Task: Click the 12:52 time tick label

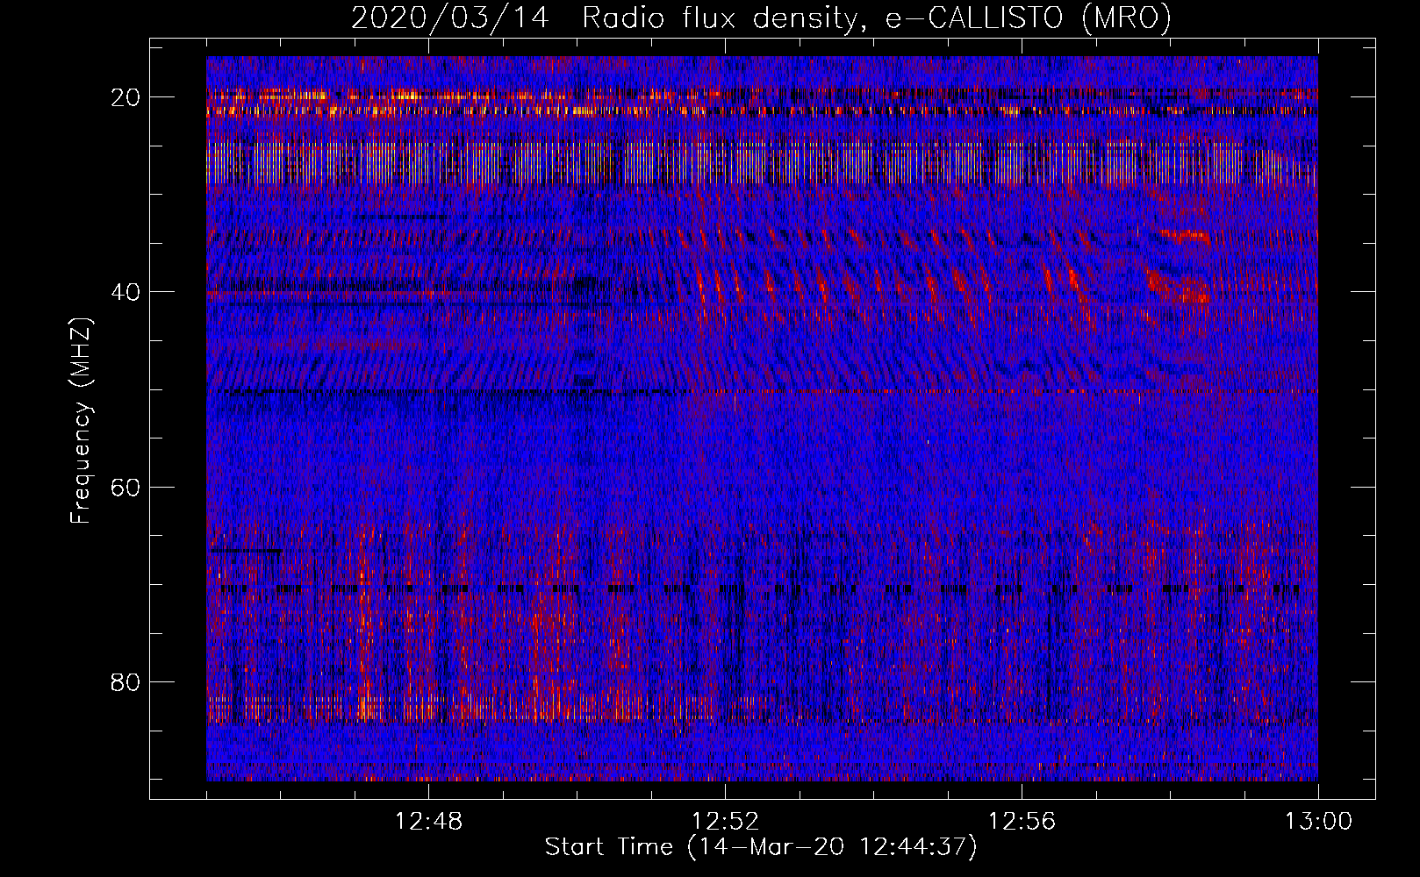Action: point(725,822)
